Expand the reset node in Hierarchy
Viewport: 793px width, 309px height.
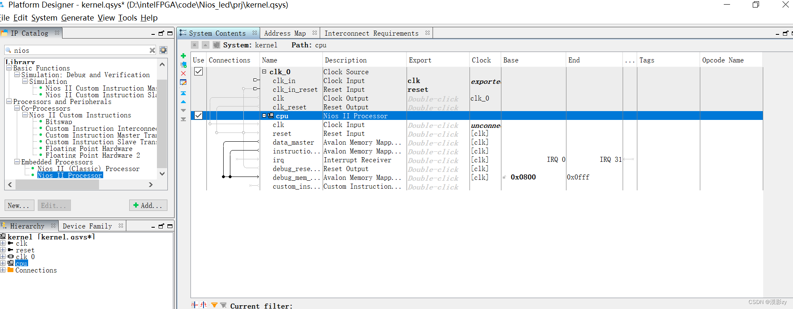click(3, 250)
